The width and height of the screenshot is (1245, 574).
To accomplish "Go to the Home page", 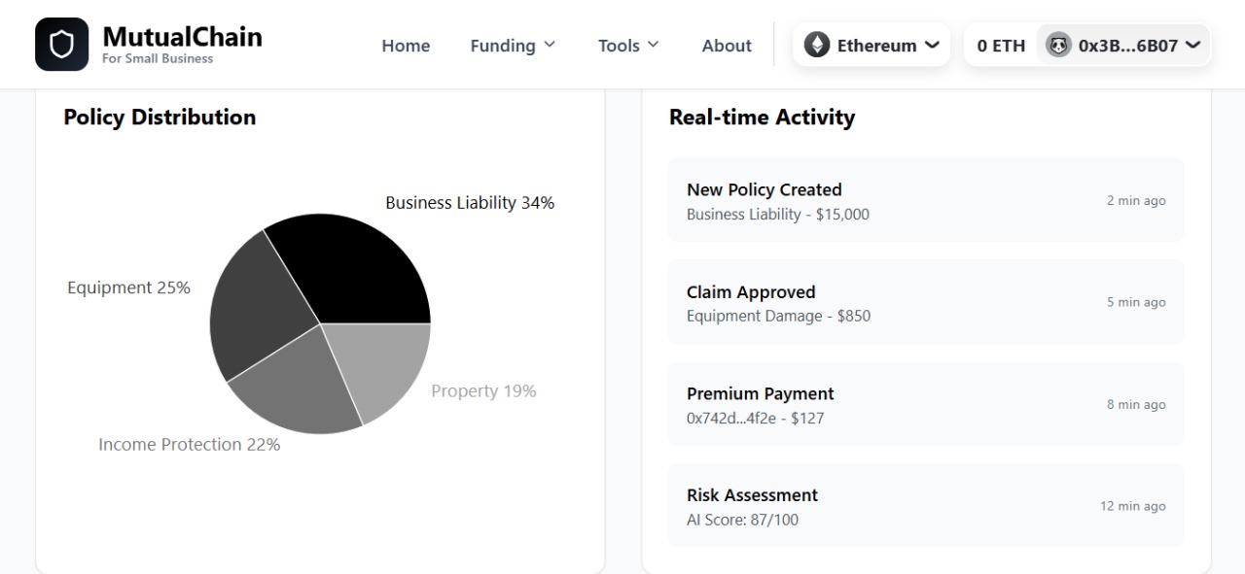I will (x=406, y=46).
